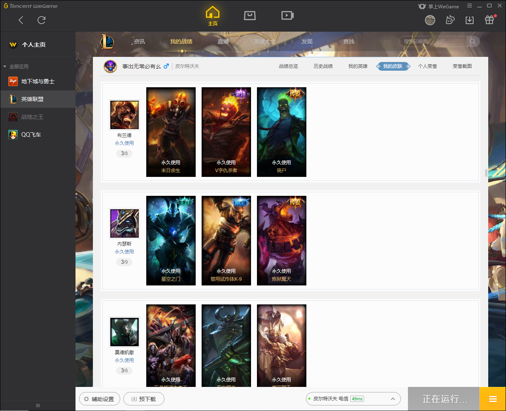The width and height of the screenshot is (506, 411).
Task: Select QQ飞车 in the sidebar
Action: click(x=38, y=135)
